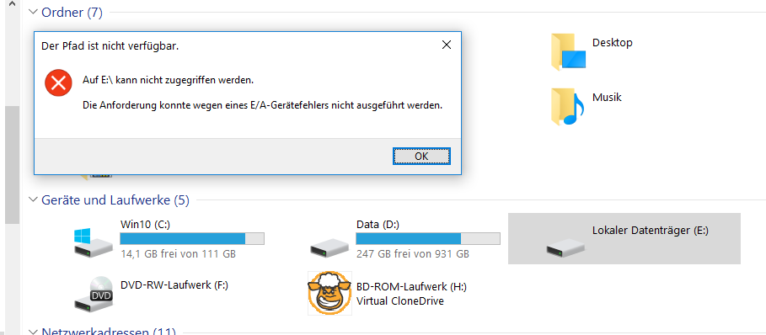The height and width of the screenshot is (335, 766).
Task: Select the Win10 (C:) drive icon
Action: (90, 243)
